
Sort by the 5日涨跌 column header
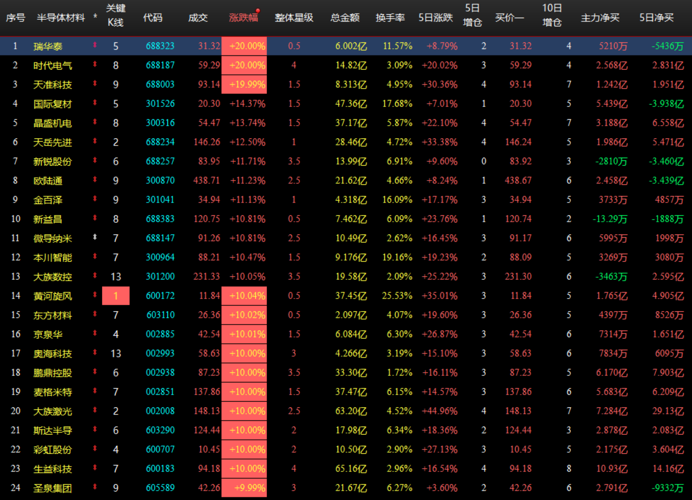(x=436, y=18)
